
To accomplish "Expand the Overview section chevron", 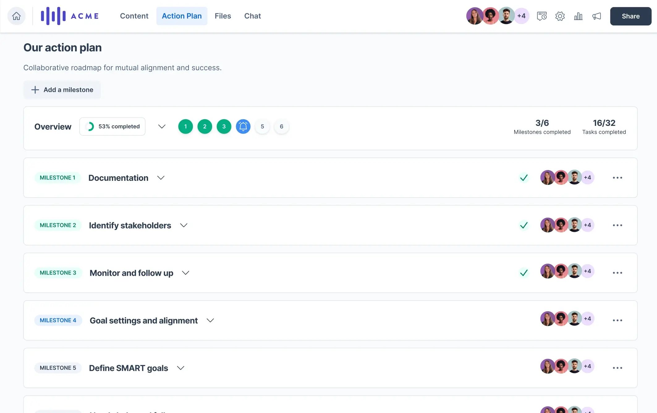I will coord(162,126).
